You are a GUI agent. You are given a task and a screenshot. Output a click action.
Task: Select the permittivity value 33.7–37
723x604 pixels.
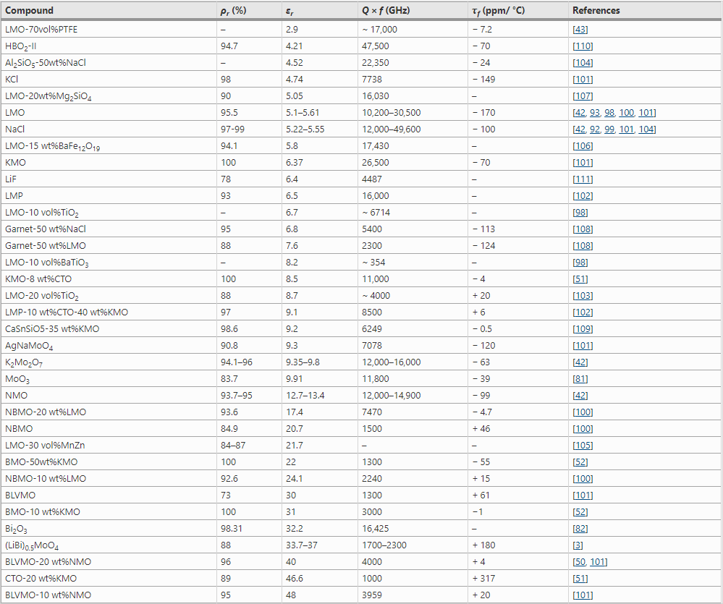[303, 545]
